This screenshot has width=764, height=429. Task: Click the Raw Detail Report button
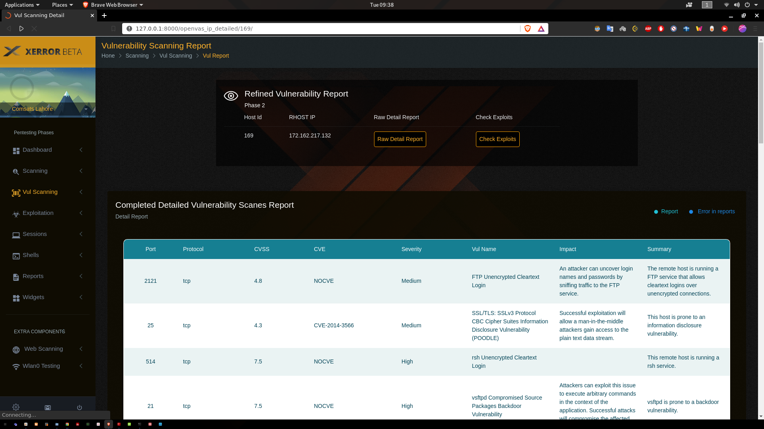[x=400, y=139]
